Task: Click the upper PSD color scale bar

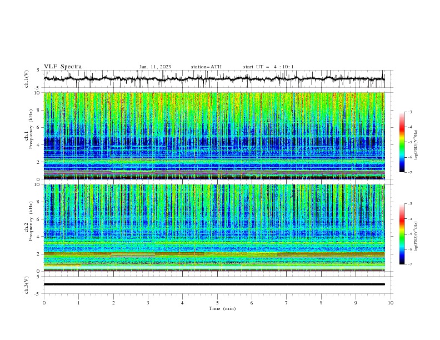Action: (402, 142)
